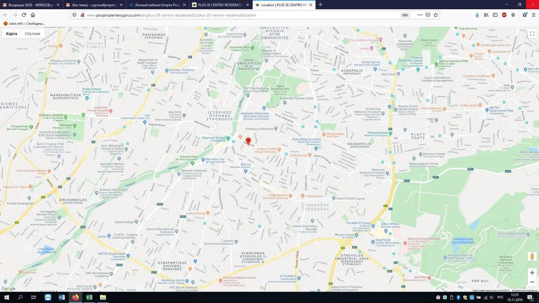The width and height of the screenshot is (539, 303).
Task: Zoom in on the map
Action: point(532,273)
